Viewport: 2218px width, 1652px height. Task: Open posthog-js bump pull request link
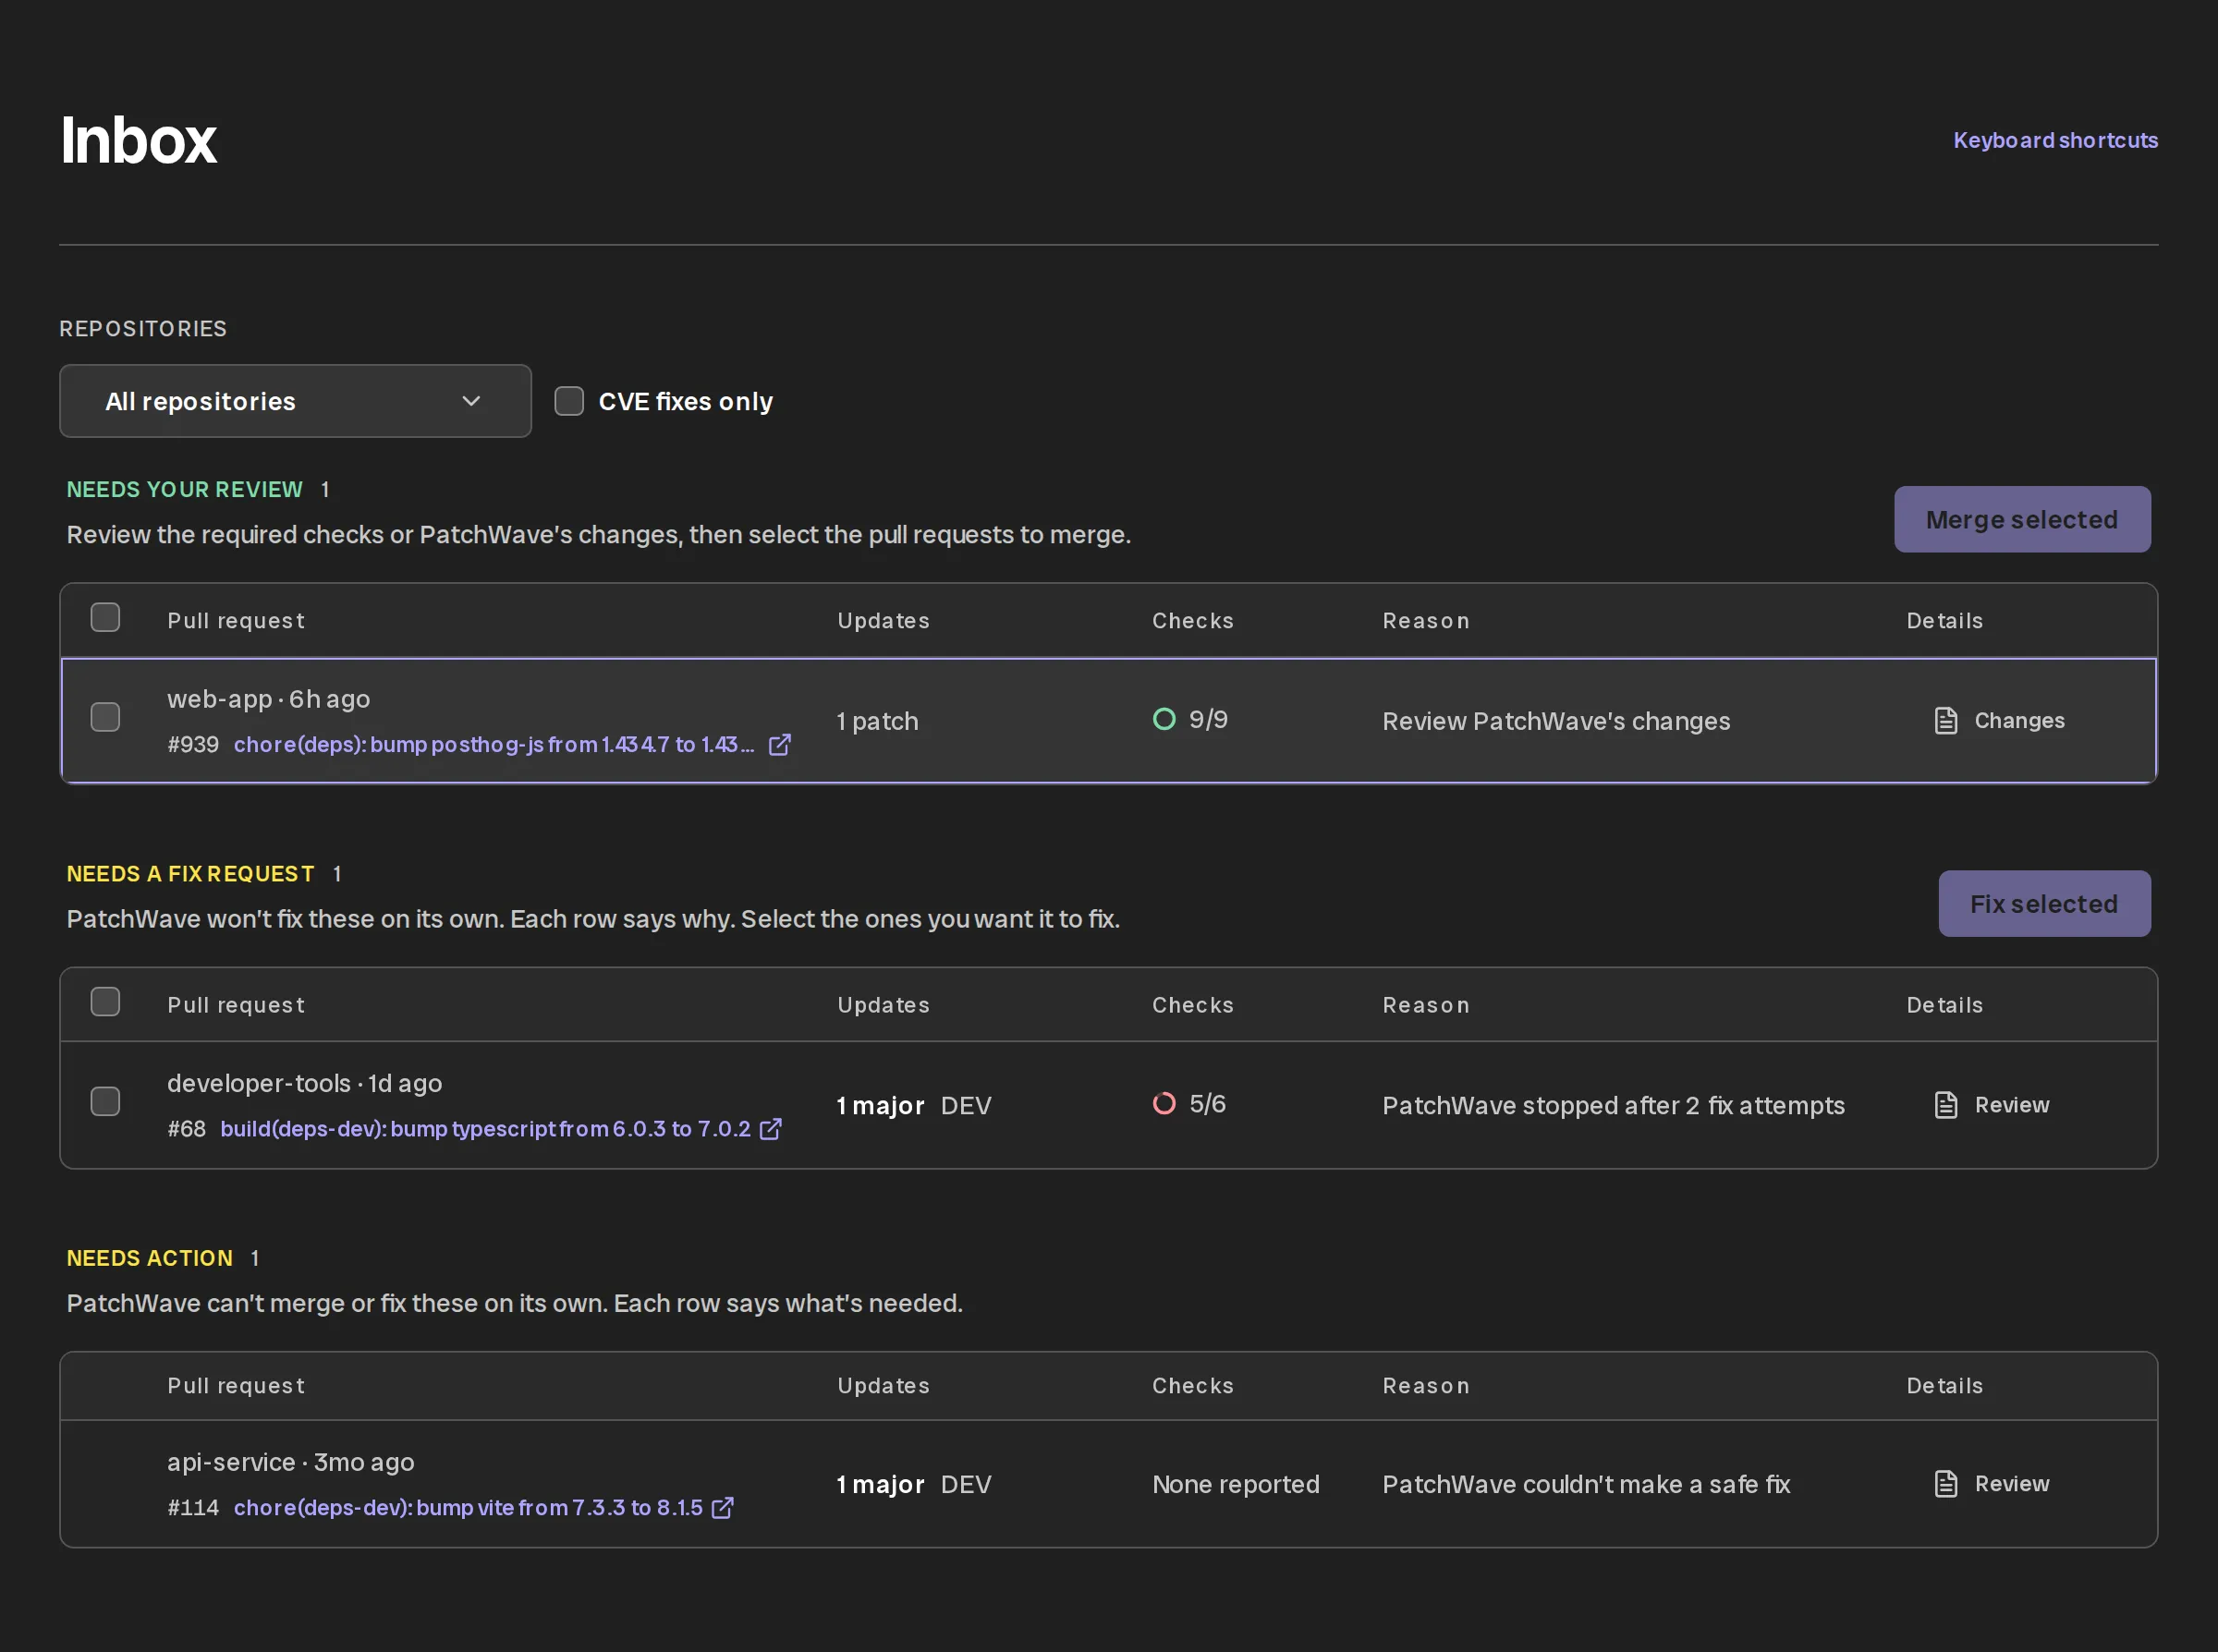tap(494, 745)
